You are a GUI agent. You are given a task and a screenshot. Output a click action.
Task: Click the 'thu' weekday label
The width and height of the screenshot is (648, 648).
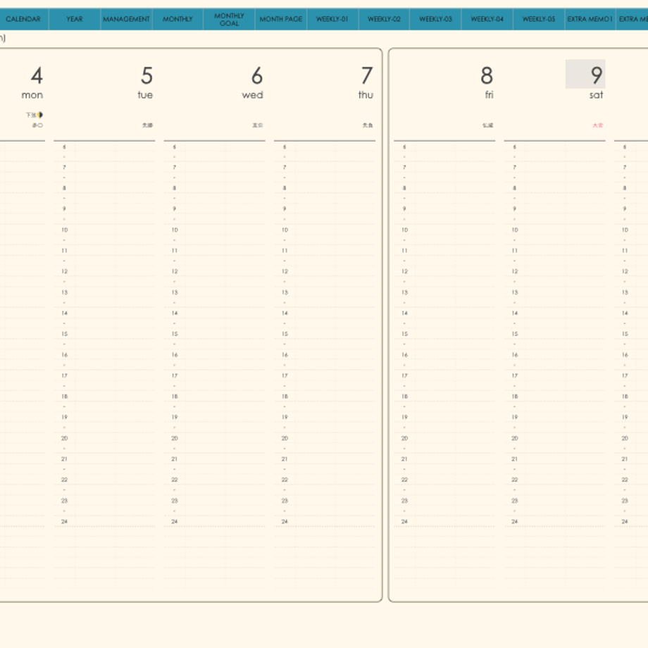point(366,95)
